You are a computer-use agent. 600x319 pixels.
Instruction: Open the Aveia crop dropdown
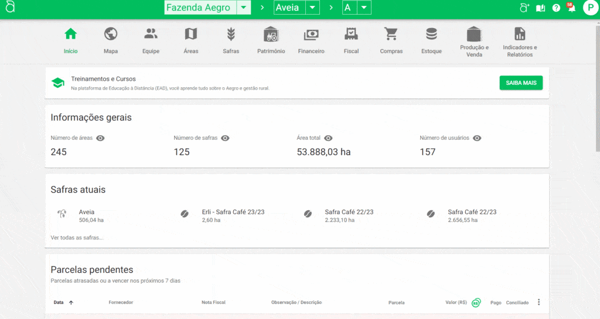tap(313, 8)
